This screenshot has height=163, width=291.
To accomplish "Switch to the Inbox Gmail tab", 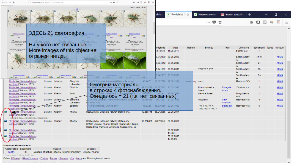I will click(232, 15).
